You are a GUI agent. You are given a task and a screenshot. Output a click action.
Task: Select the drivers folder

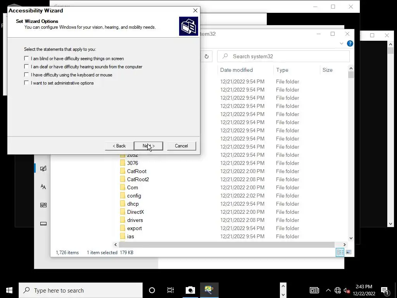pos(135,220)
